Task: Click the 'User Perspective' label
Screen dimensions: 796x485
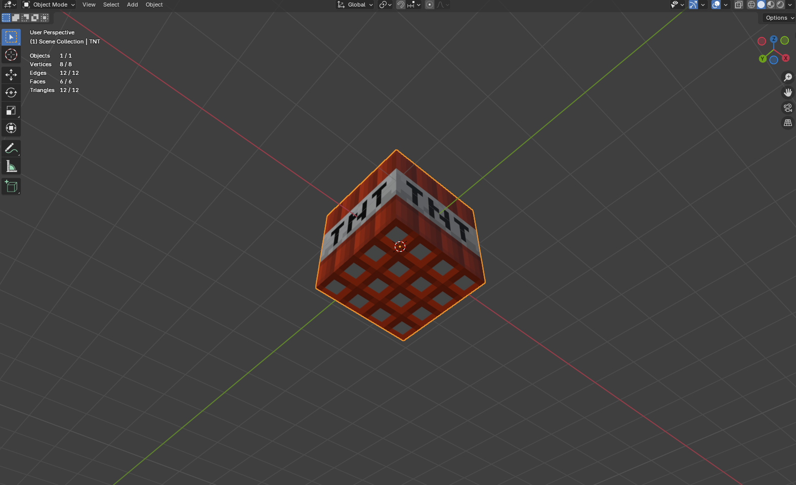Action: point(52,32)
